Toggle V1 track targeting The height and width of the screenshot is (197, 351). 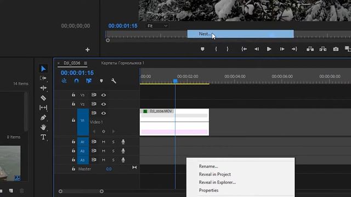click(x=83, y=122)
